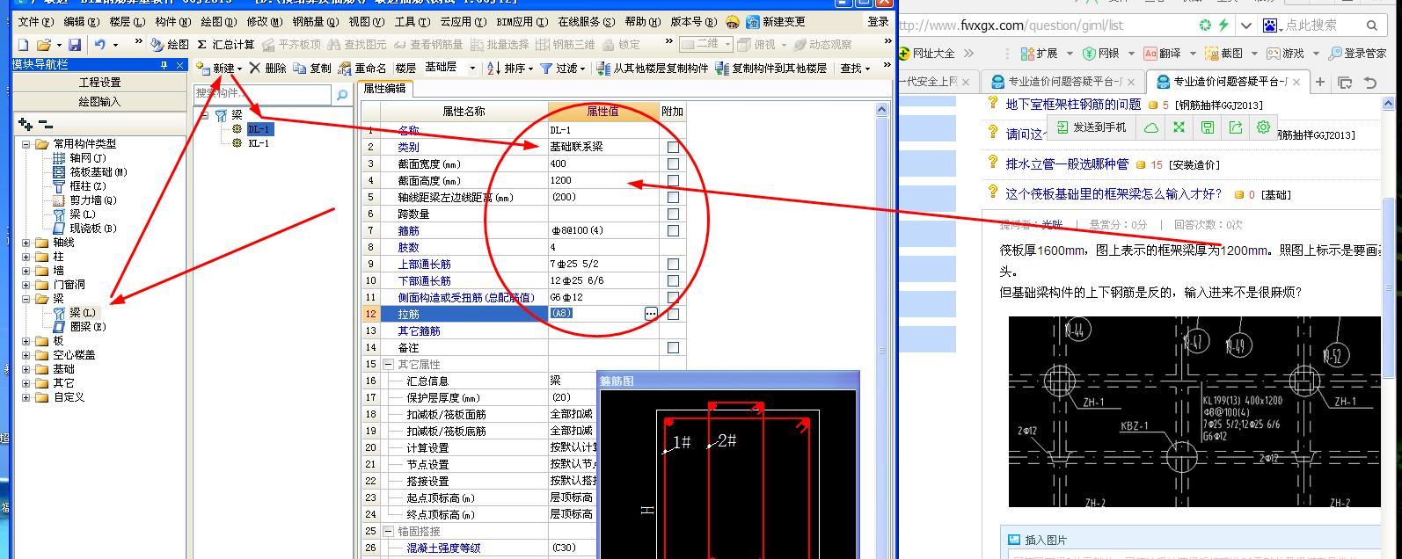Collapse 常用构件类型 tree node
The height and width of the screenshot is (559, 1402).
[x=26, y=143]
